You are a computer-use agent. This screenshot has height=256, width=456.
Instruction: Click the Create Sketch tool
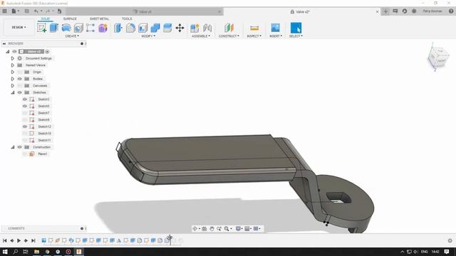click(x=41, y=28)
